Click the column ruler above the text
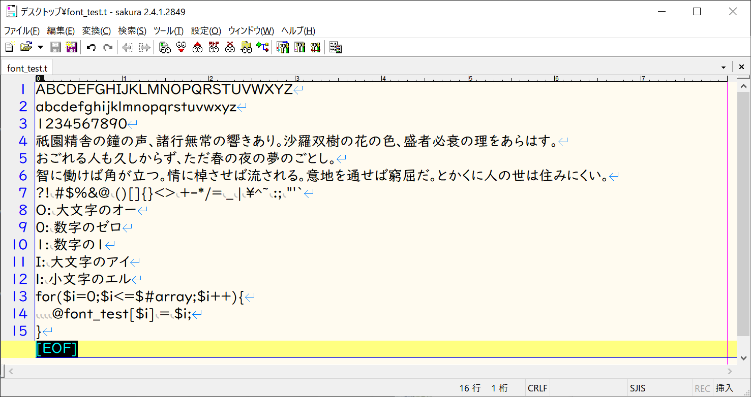751x397 pixels. [381, 79]
